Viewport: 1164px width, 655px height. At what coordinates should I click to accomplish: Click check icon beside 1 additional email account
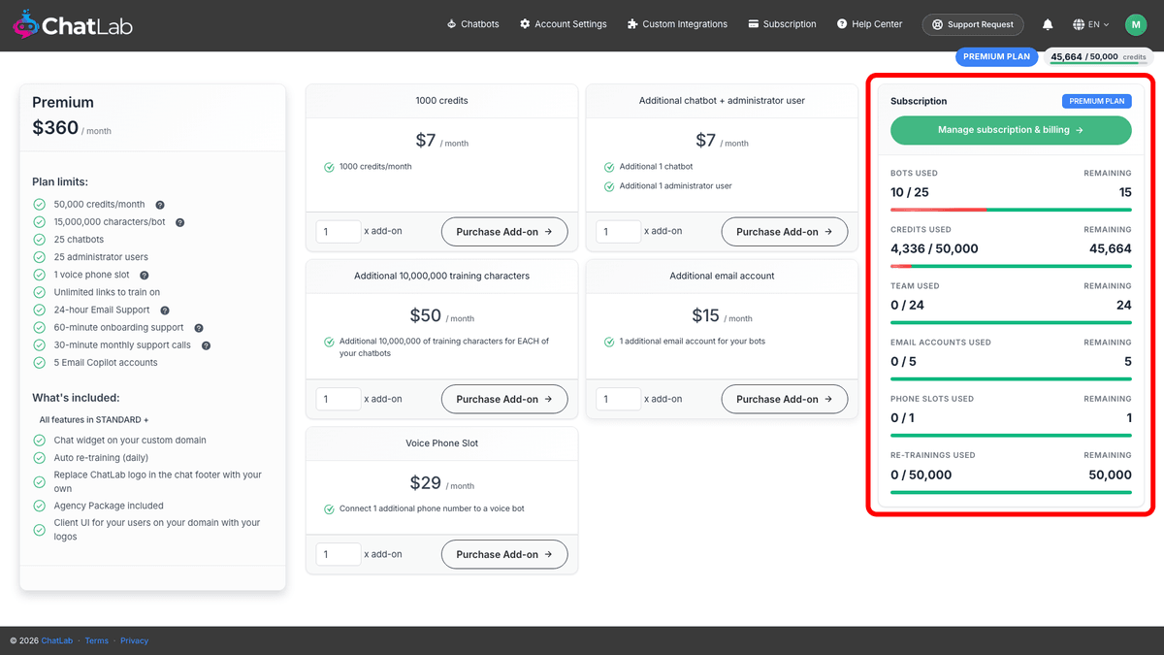tap(609, 342)
